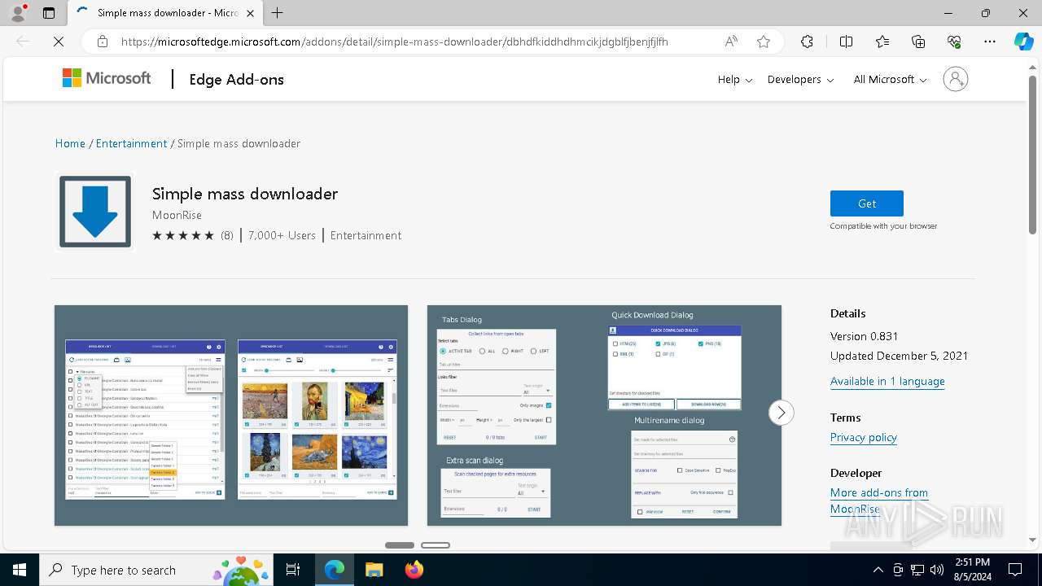1042x586 pixels.
Task: Switch to Microsoft Edge on taskbar
Action: pyautogui.click(x=335, y=570)
